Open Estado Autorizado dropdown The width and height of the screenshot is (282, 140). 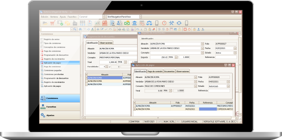point(228,86)
